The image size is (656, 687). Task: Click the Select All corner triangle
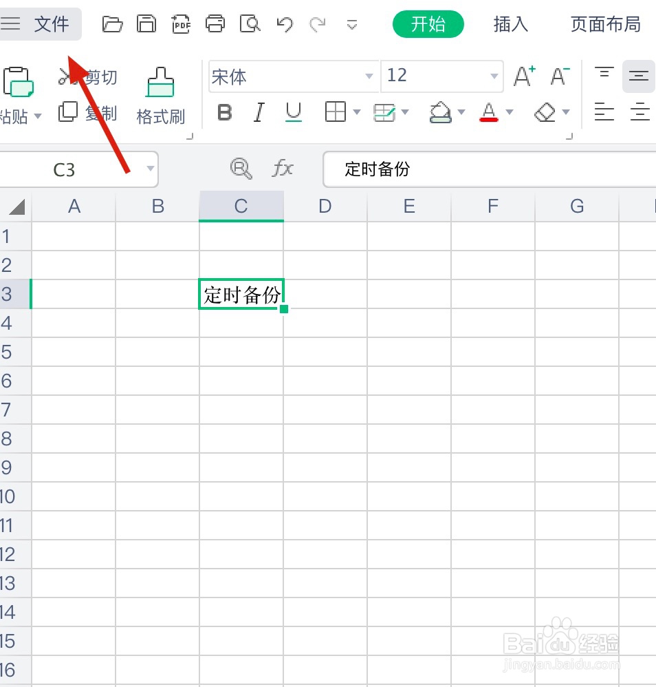(x=17, y=207)
